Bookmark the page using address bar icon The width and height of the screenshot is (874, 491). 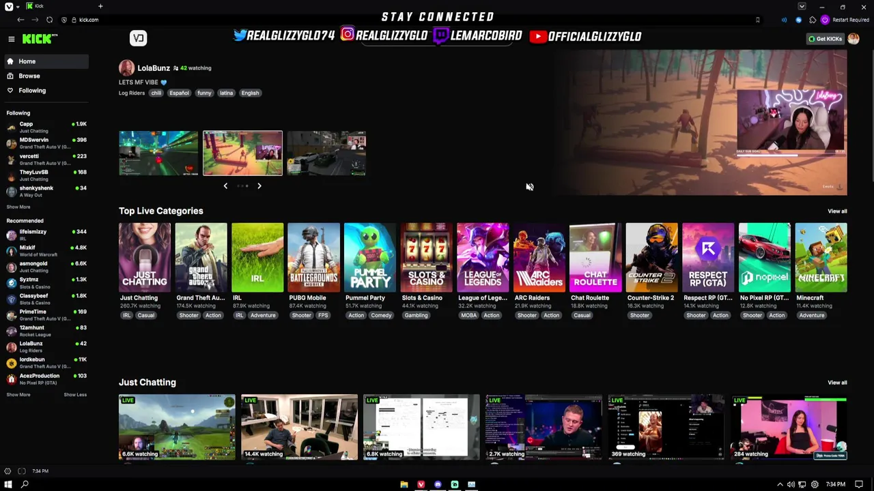[757, 20]
